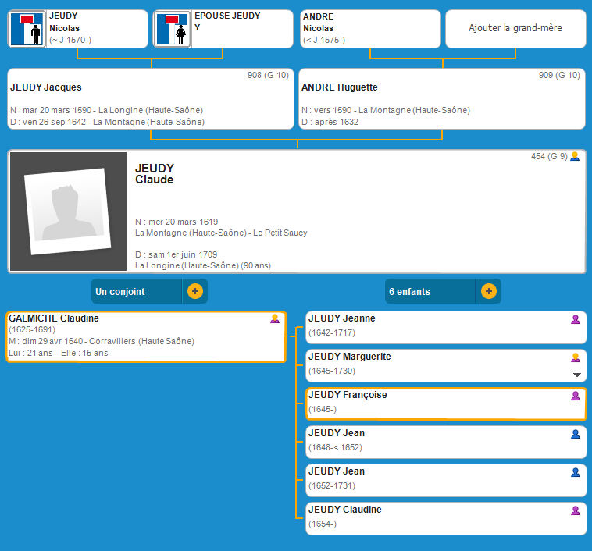Expand the JEUDY Marguerite dropdown arrow
Viewport: 592px width, 551px height.
(576, 375)
